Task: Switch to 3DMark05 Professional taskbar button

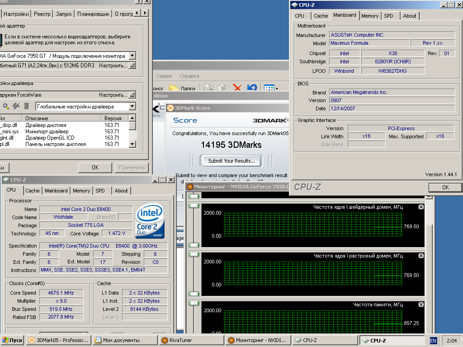Action: pos(58,340)
